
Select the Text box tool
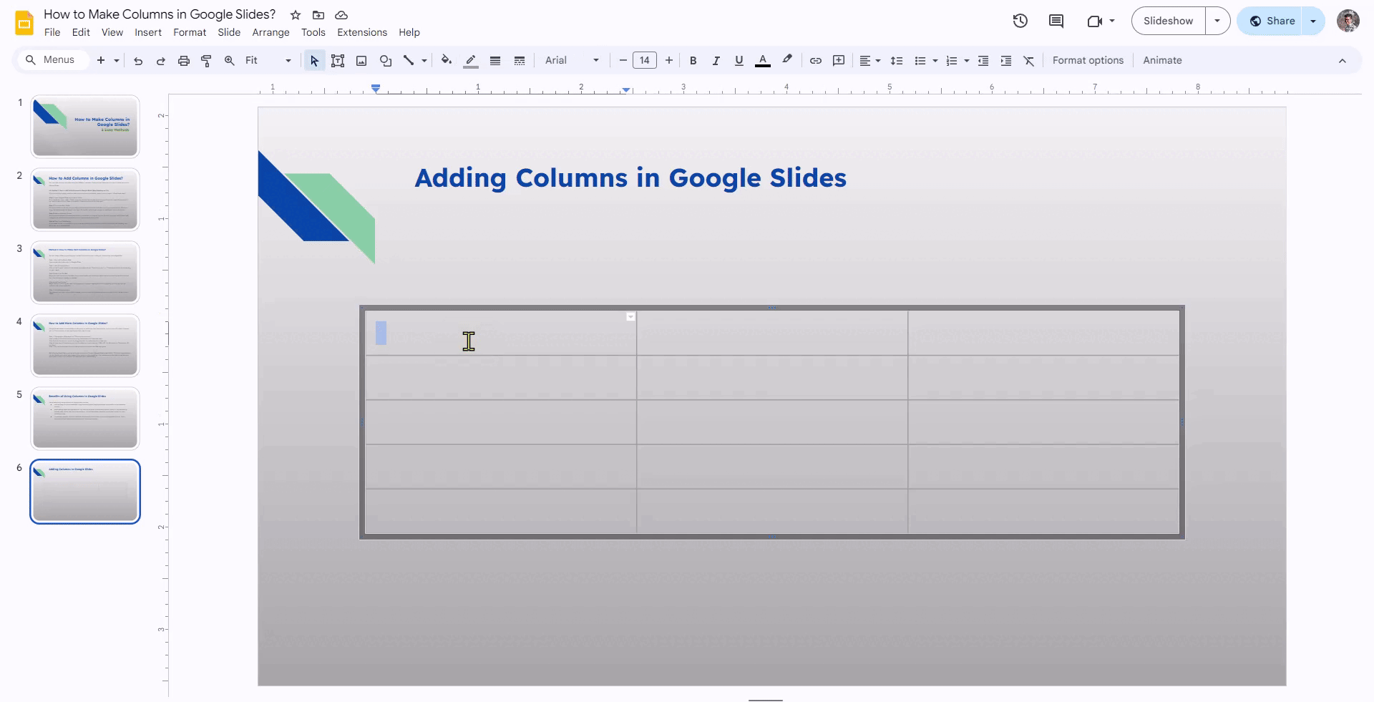click(338, 61)
